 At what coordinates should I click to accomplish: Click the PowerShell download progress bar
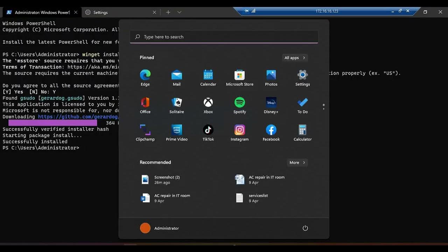(x=53, y=123)
